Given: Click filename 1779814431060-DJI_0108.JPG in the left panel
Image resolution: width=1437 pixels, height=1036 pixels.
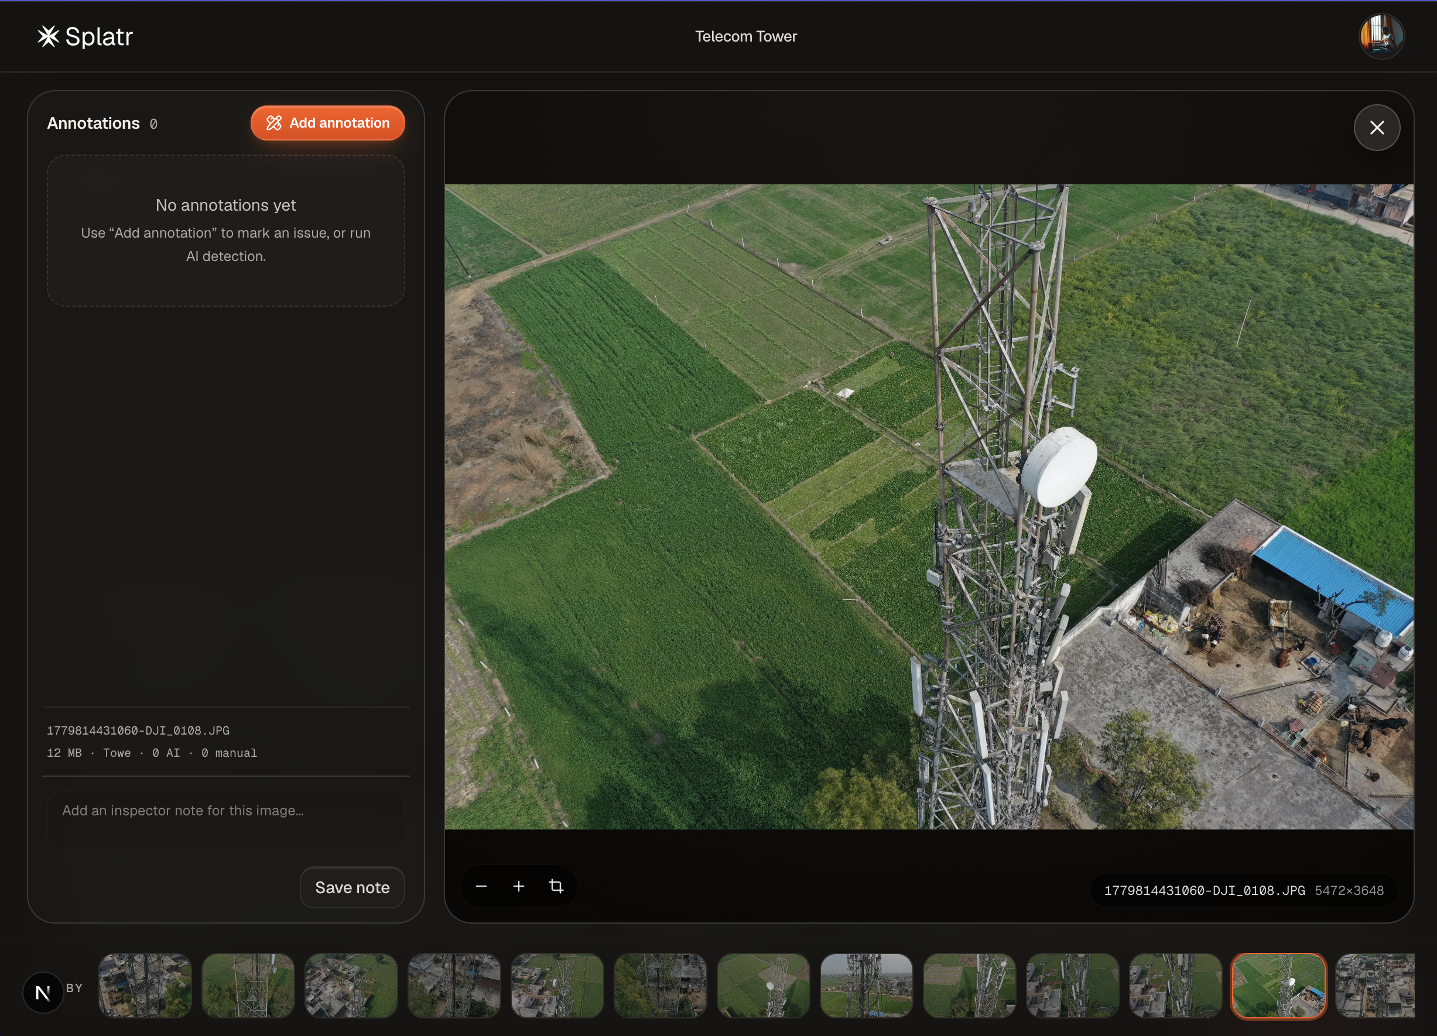Looking at the screenshot, I should (138, 730).
